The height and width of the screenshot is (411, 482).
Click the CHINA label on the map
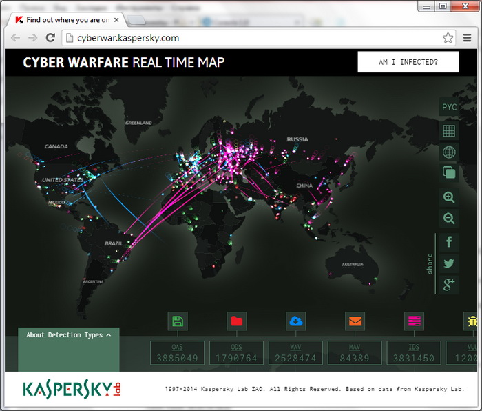tap(304, 186)
